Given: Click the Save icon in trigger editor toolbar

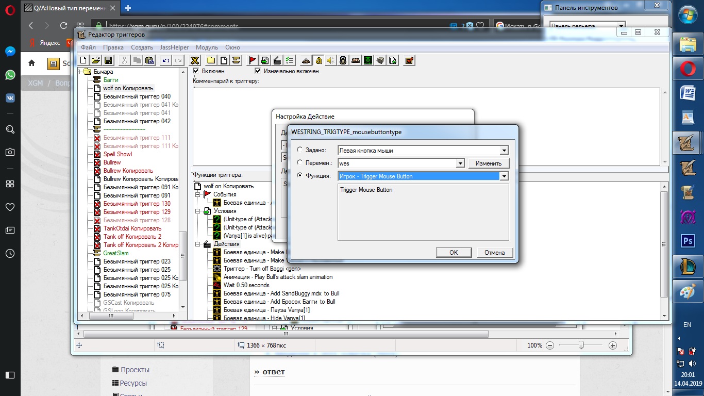Looking at the screenshot, I should point(108,60).
